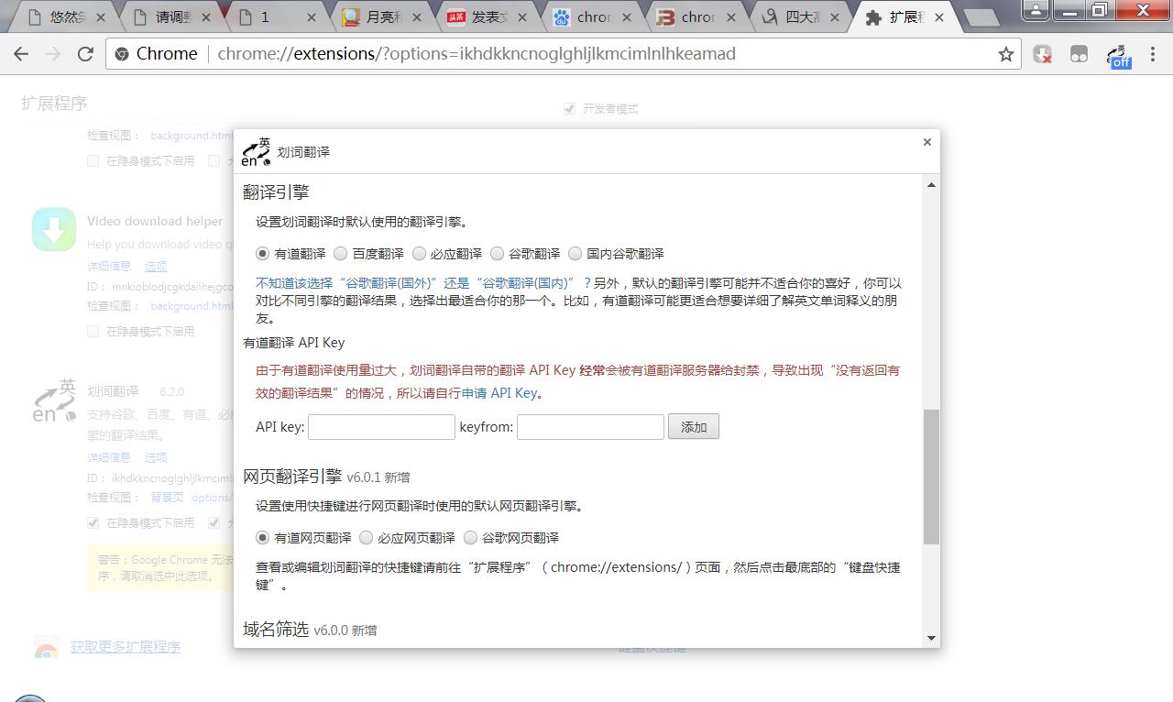Click inside the API key input field
The height and width of the screenshot is (702, 1173).
click(381, 426)
